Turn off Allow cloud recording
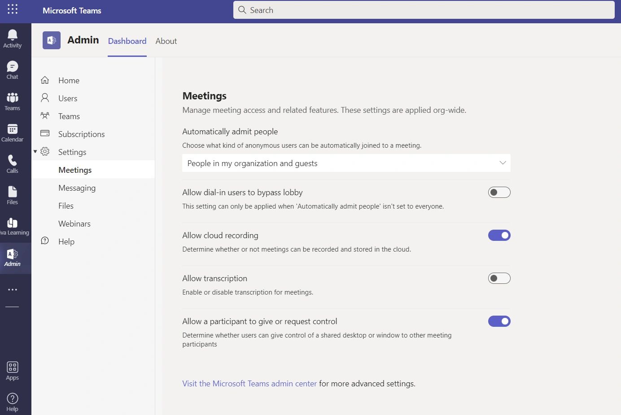The width and height of the screenshot is (621, 415). (x=499, y=235)
